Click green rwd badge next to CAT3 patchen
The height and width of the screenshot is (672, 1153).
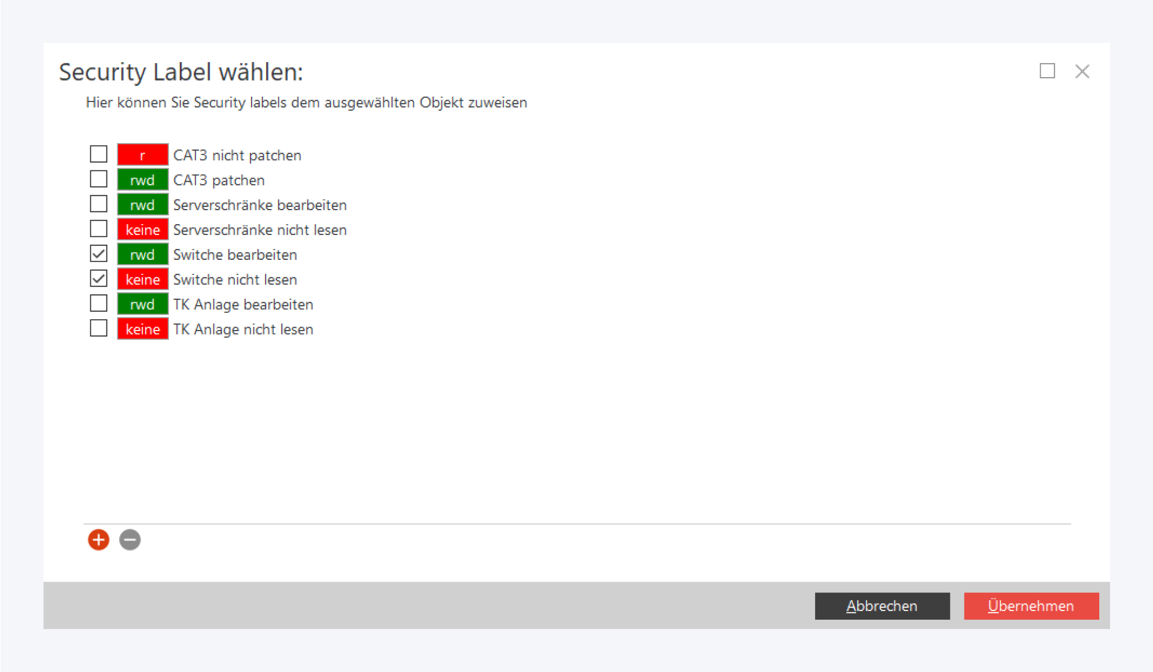pos(143,180)
